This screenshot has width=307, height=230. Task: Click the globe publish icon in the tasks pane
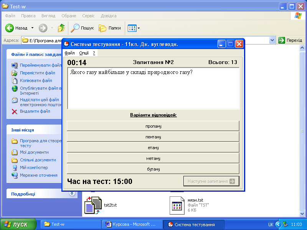[x=15, y=89]
